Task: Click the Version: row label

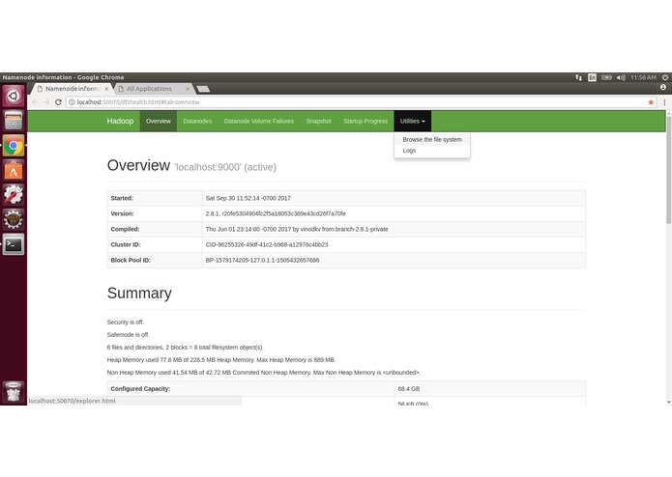Action: [x=122, y=213]
